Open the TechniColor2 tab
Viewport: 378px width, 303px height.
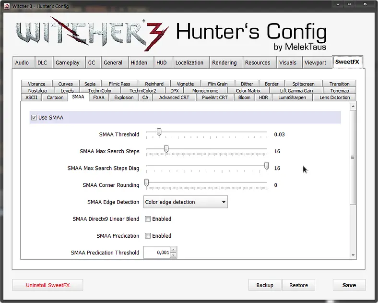(x=143, y=90)
